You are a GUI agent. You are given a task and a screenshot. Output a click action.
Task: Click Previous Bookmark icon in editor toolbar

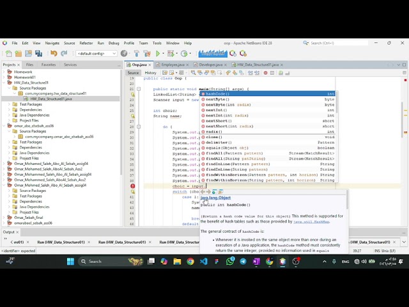click(228, 73)
